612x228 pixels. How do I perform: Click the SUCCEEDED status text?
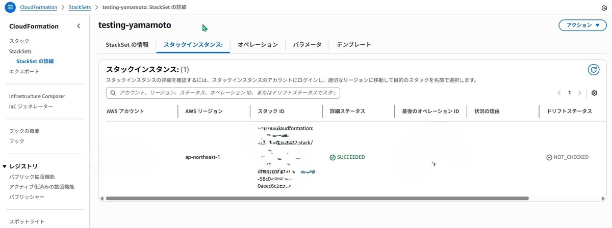[351, 157]
